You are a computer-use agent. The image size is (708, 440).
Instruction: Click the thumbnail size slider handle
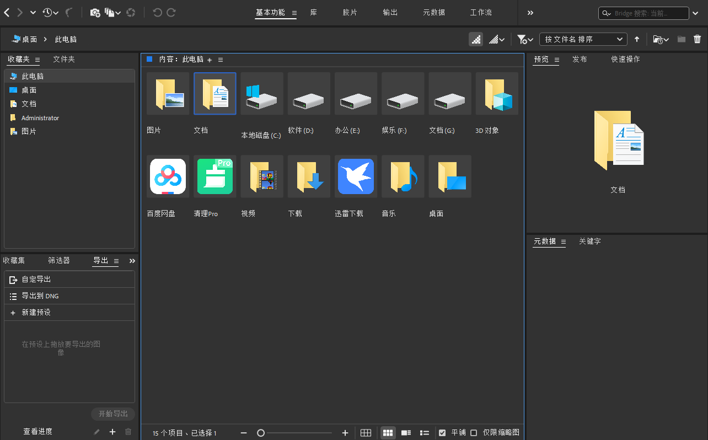[x=261, y=433]
